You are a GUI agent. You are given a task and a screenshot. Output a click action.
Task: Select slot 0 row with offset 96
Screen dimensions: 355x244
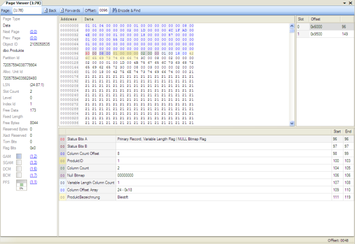[325, 27]
